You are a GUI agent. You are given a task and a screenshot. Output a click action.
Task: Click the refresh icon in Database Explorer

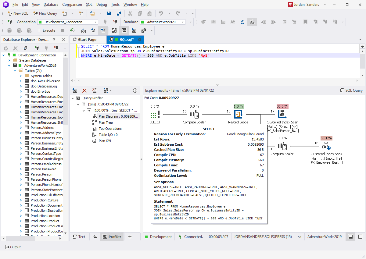(5, 48)
